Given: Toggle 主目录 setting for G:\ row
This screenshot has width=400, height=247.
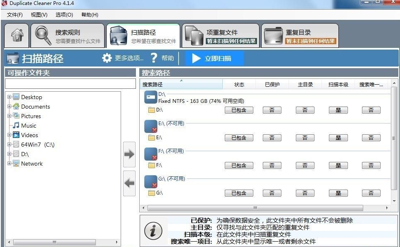Looking at the screenshot, I should click(x=305, y=193).
